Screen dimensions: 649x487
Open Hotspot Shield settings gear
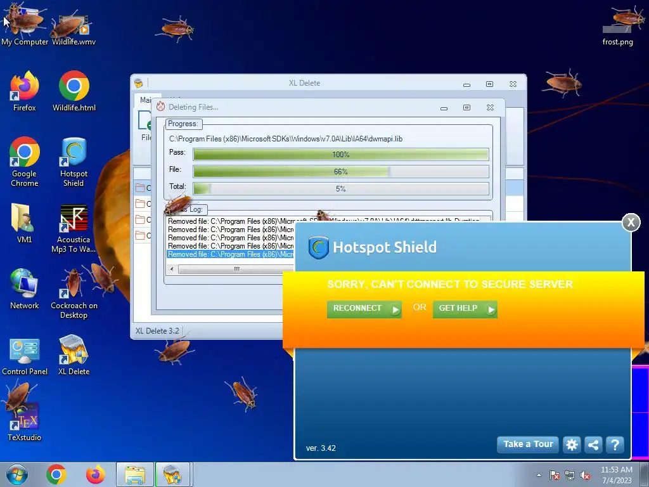(x=572, y=445)
